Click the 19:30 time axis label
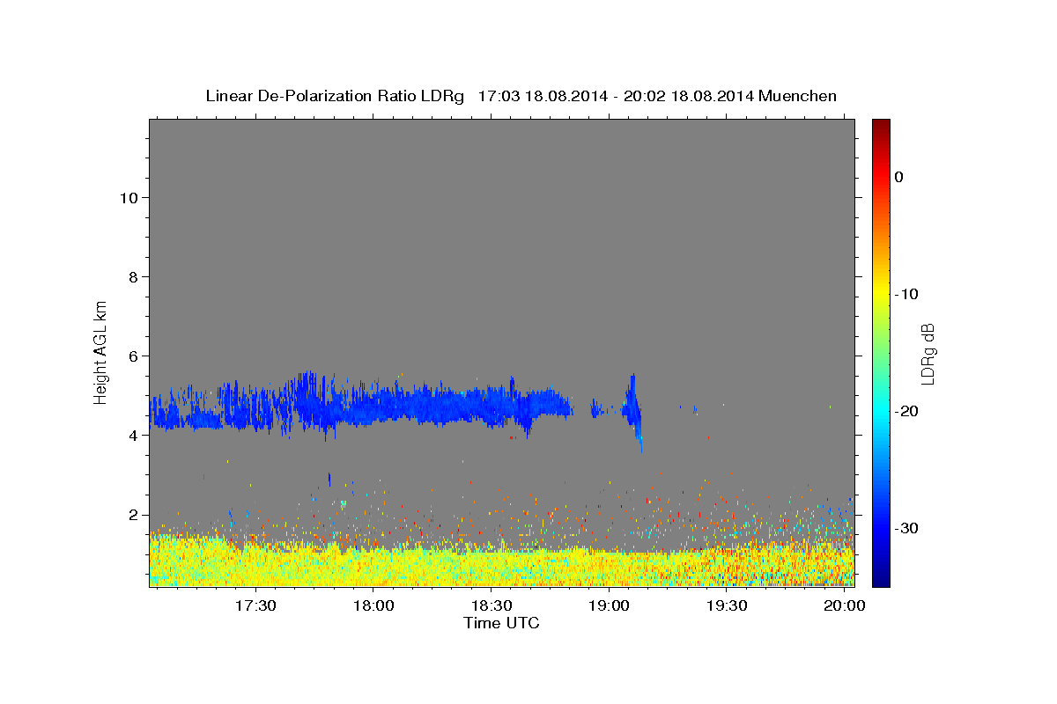Viewport: 1057px width, 704px height. pyautogui.click(x=728, y=606)
